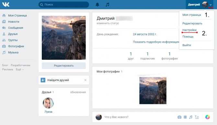Viewport: 217px width, 125px height.
Task: Click the news icon beside Новости
Action: tap(4, 22)
